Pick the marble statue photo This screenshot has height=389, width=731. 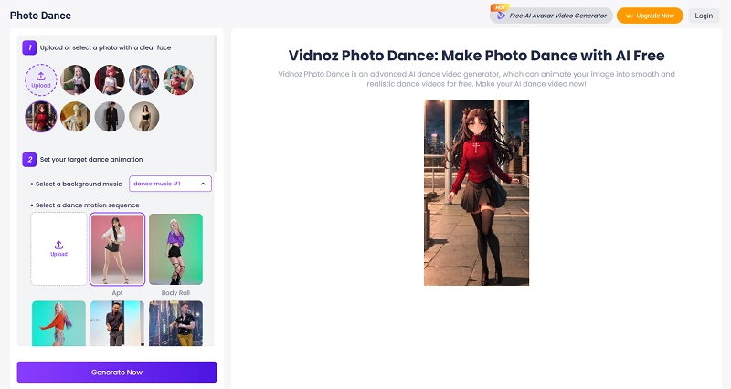click(x=76, y=117)
